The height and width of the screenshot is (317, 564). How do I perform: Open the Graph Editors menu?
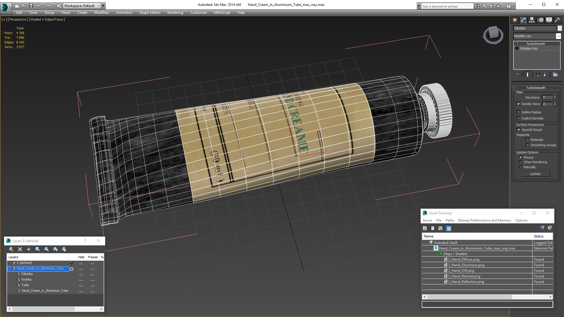tap(150, 13)
